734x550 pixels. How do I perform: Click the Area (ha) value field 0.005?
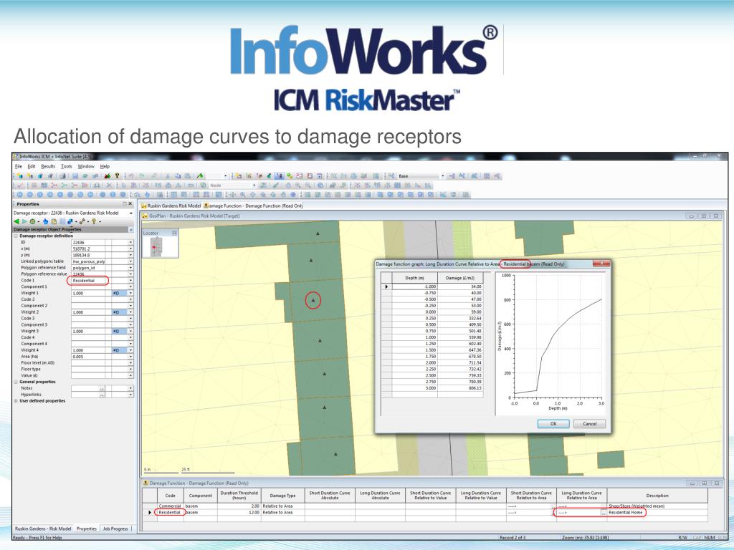point(88,357)
